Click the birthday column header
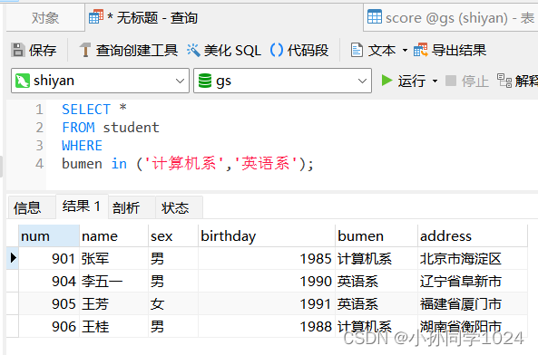The height and width of the screenshot is (355, 538). pyautogui.click(x=267, y=235)
